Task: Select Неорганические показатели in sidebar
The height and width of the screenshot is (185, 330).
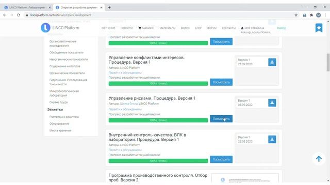Action: 69,60
